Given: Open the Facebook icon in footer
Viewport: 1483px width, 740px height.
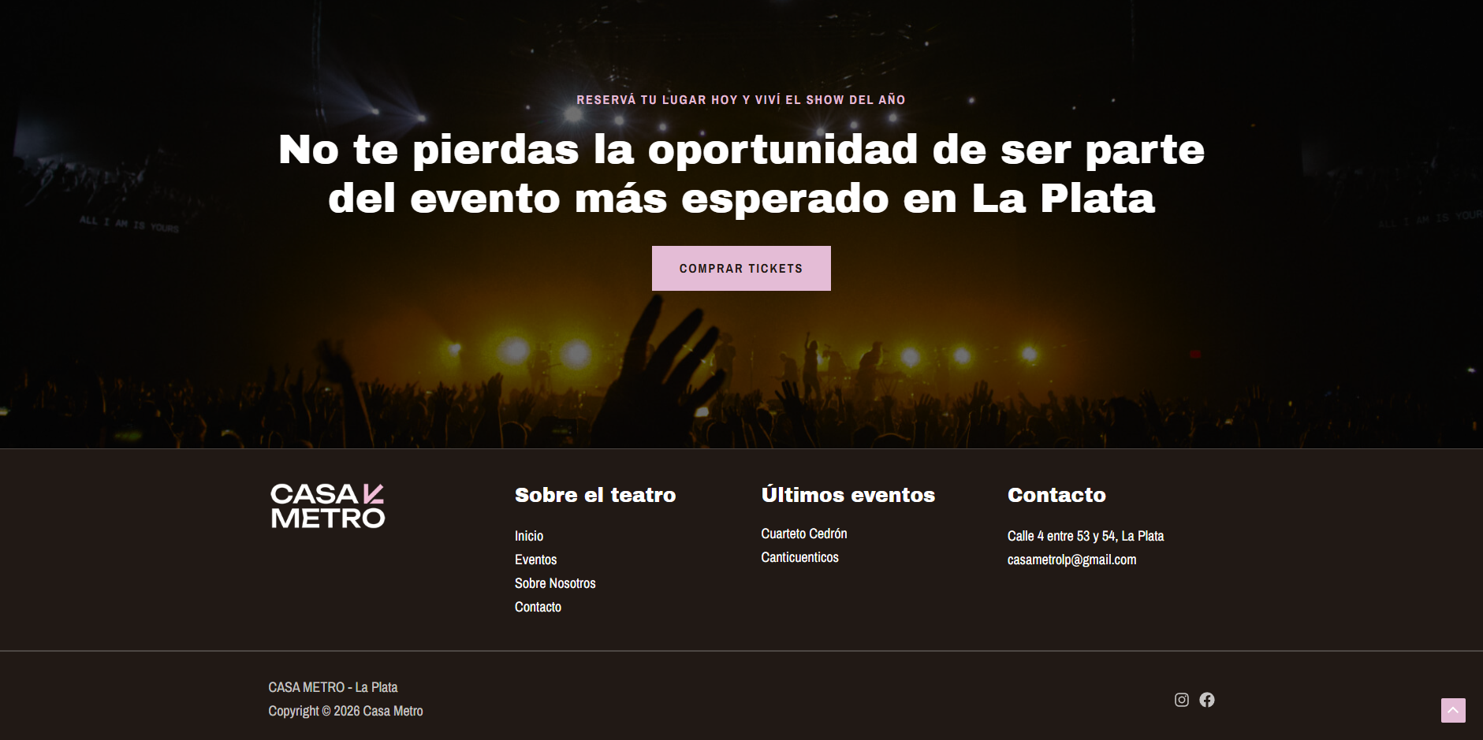Looking at the screenshot, I should 1207,700.
